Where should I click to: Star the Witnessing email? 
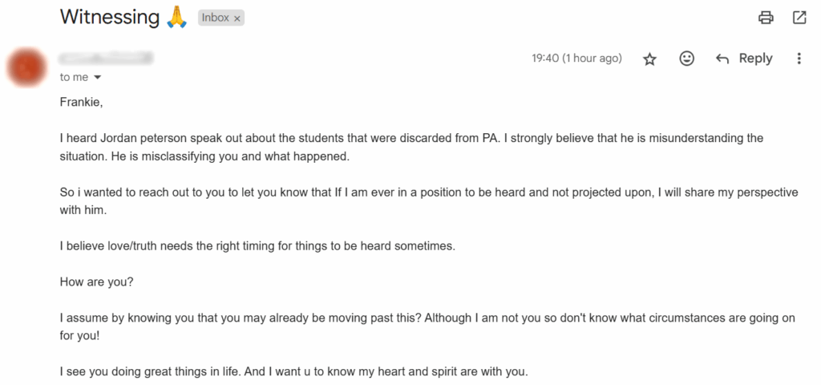(650, 59)
